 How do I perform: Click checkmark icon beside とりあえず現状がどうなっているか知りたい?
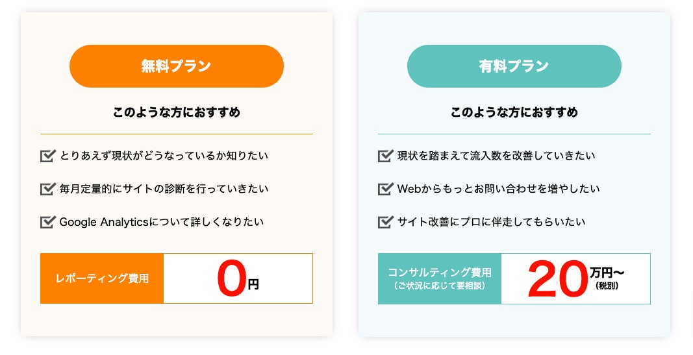coord(47,156)
